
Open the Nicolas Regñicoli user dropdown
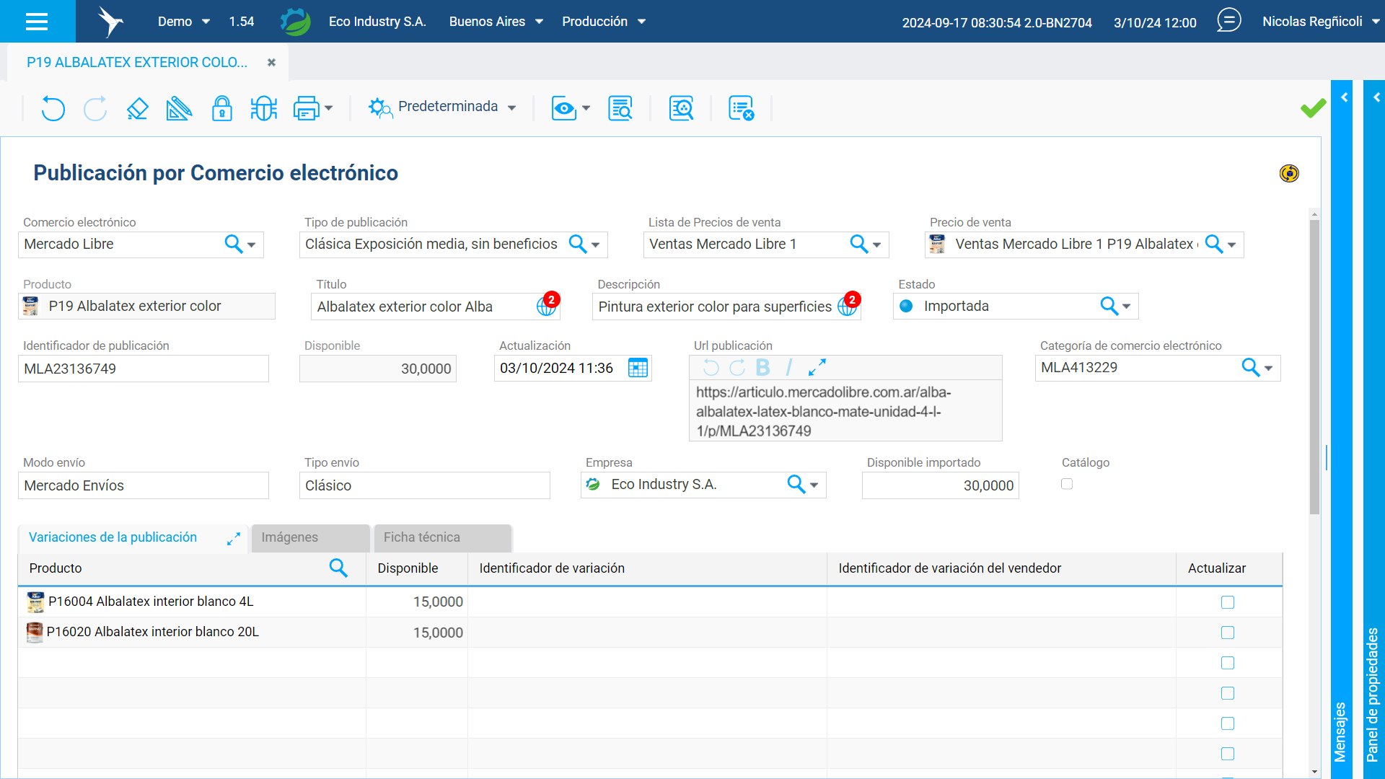tap(1321, 22)
